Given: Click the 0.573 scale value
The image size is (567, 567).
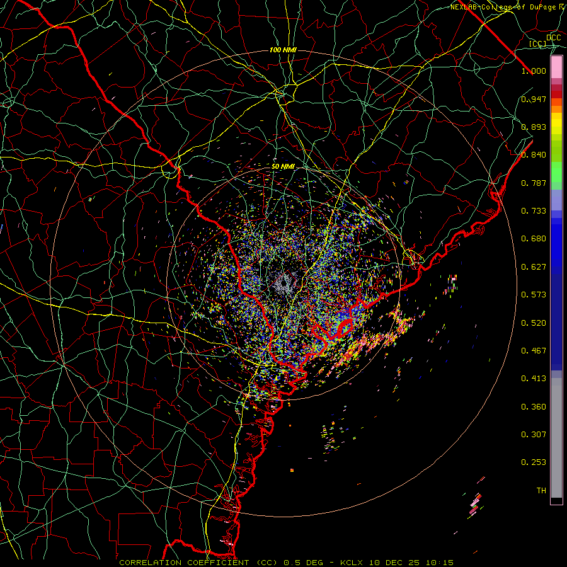Looking at the screenshot, I should point(534,295).
